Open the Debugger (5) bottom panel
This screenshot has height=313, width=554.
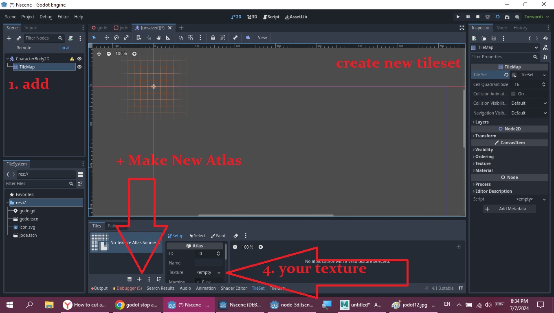[x=127, y=288]
